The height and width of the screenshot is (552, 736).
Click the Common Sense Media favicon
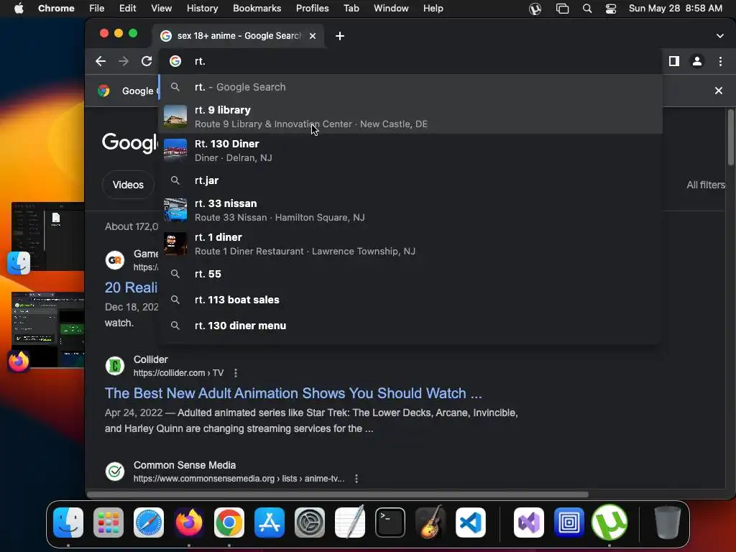[115, 471]
